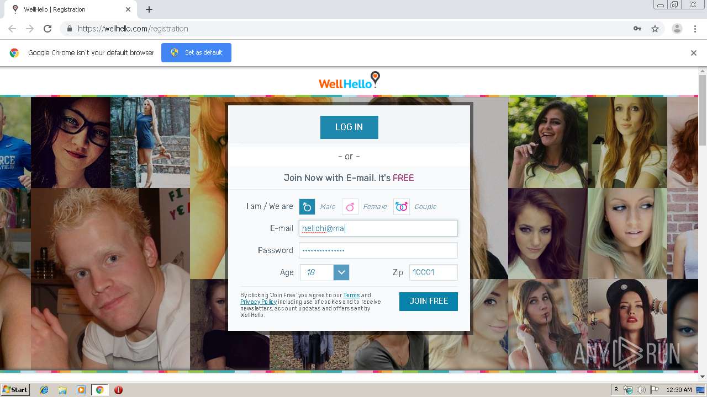
Task: Click the taskbar clock 12:30 AM
Action: click(x=679, y=390)
